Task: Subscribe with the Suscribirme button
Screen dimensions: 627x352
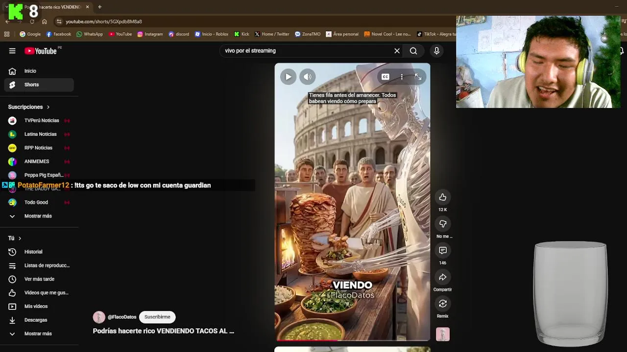Action: point(157,317)
